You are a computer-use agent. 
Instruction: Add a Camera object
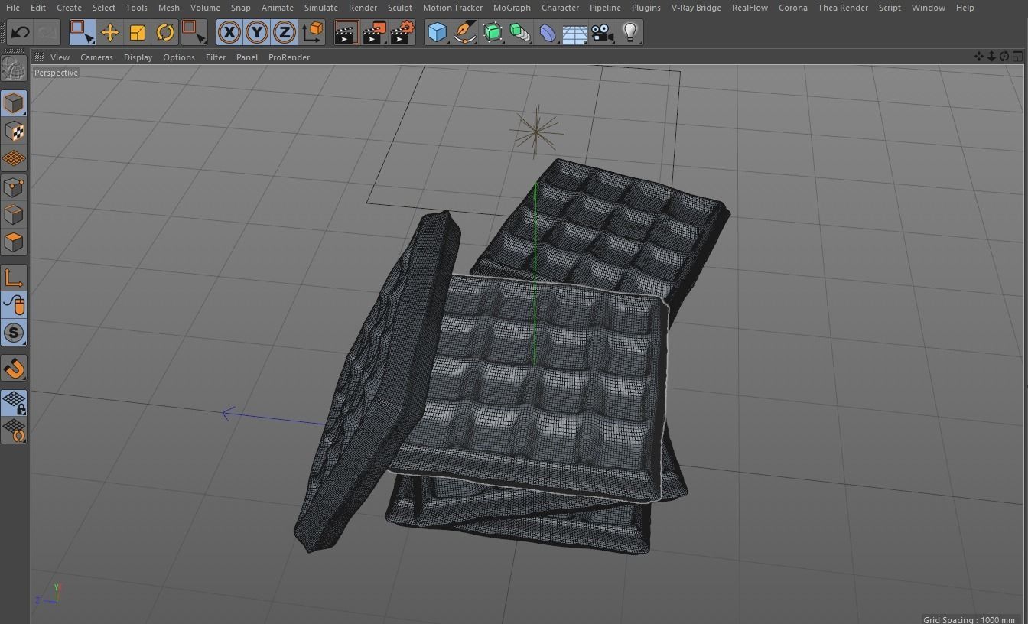pos(602,32)
